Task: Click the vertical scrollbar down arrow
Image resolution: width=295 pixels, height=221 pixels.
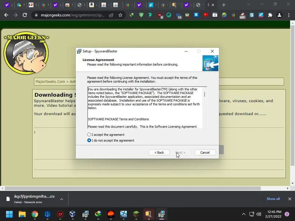Action: (292, 183)
